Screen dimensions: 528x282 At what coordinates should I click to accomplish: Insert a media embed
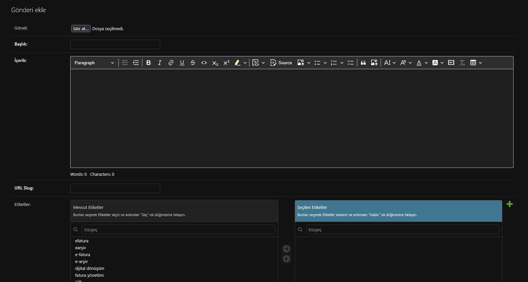point(451,63)
